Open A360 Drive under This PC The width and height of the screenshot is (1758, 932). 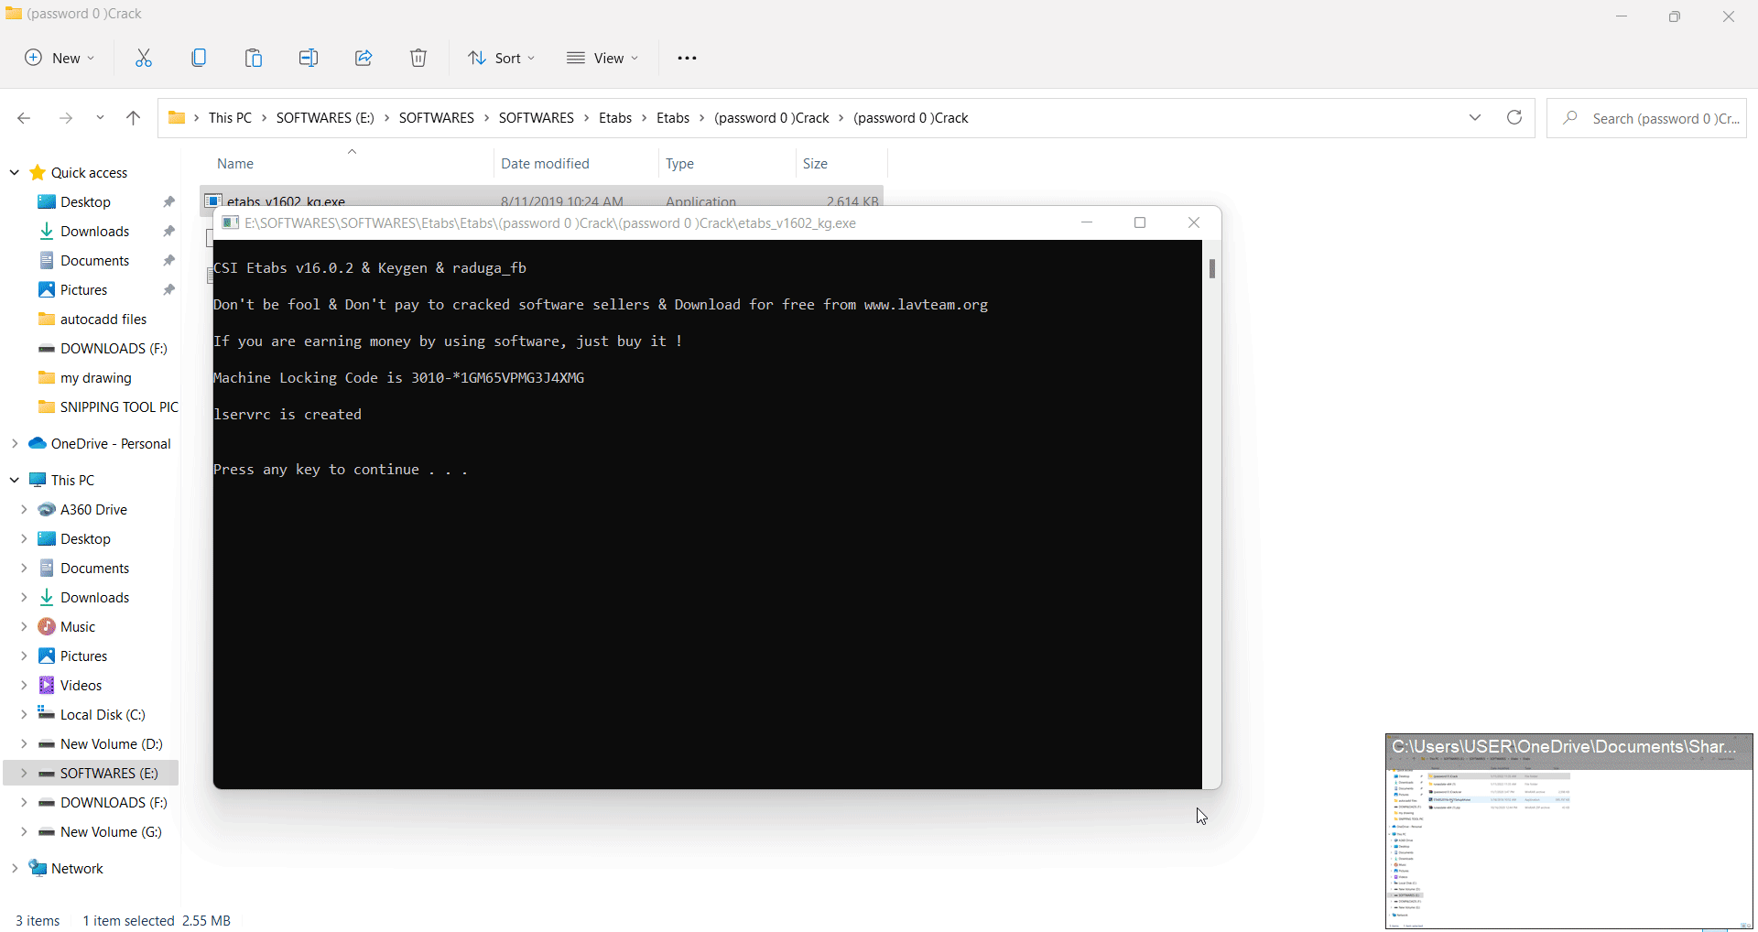click(93, 510)
